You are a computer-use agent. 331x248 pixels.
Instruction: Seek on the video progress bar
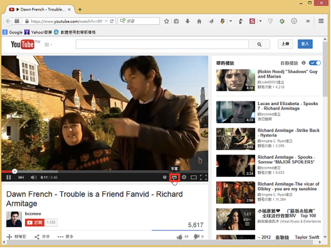coord(105,171)
